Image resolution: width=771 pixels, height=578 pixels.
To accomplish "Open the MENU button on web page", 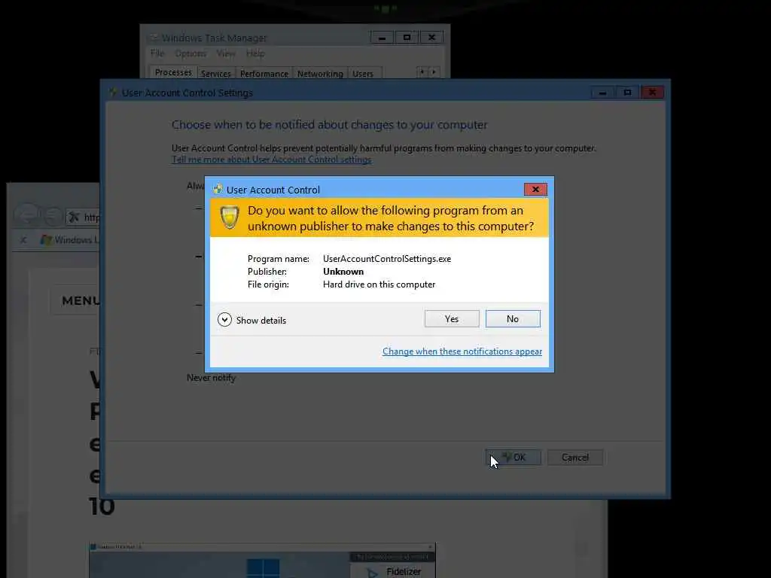I will pos(75,300).
